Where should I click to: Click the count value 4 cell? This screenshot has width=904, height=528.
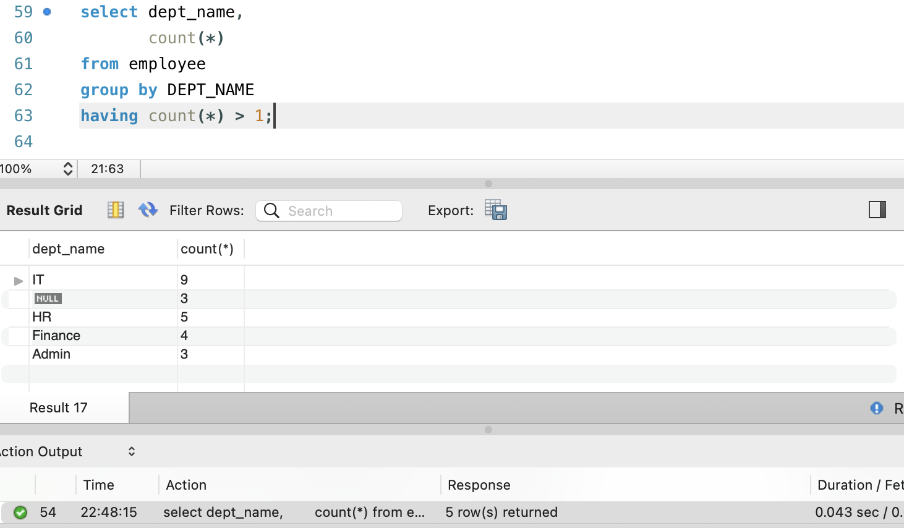211,336
